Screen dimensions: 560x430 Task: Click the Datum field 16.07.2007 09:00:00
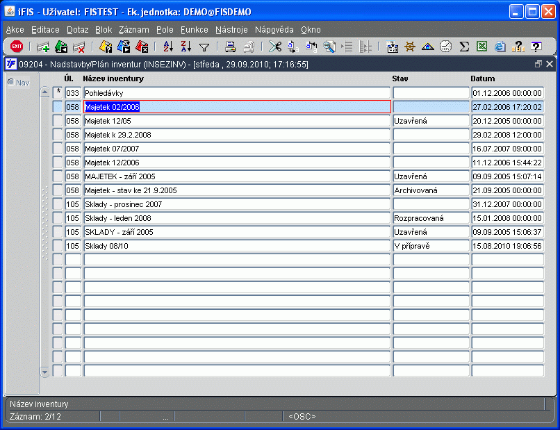[x=507, y=149]
